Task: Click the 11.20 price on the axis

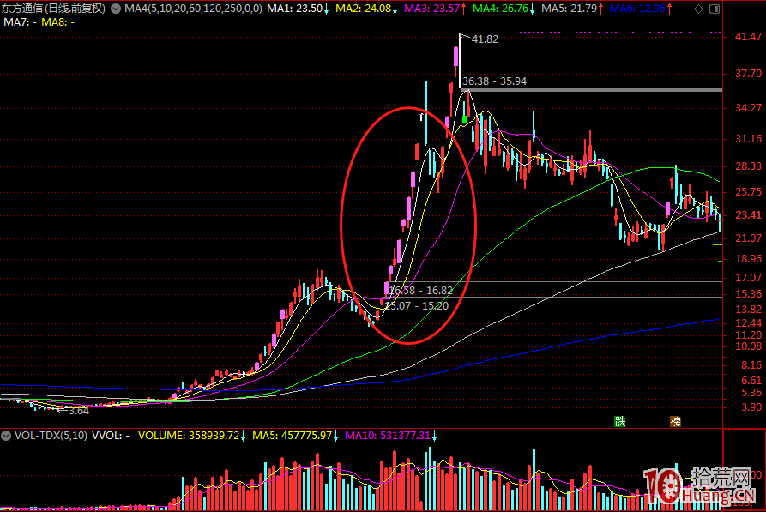Action: pyautogui.click(x=748, y=335)
